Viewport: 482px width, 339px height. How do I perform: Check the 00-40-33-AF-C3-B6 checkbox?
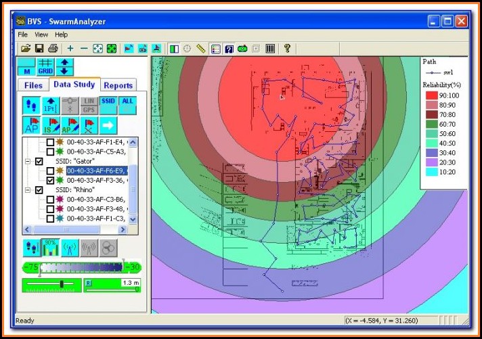(50, 200)
